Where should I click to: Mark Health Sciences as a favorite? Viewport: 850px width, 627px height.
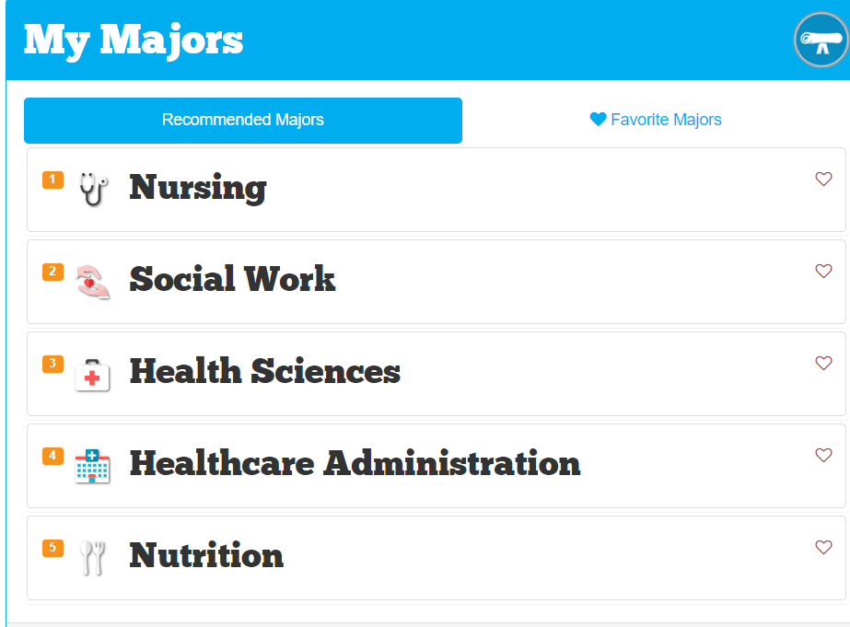[x=823, y=363]
